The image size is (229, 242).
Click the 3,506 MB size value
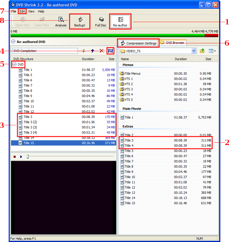pyautogui.click(x=108, y=70)
